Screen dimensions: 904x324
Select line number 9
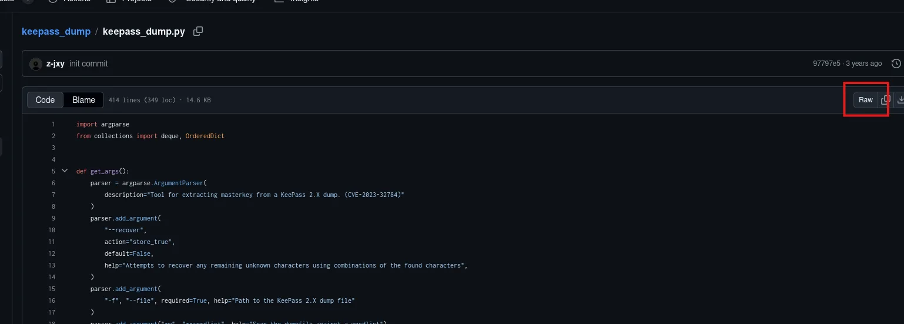(x=53, y=218)
